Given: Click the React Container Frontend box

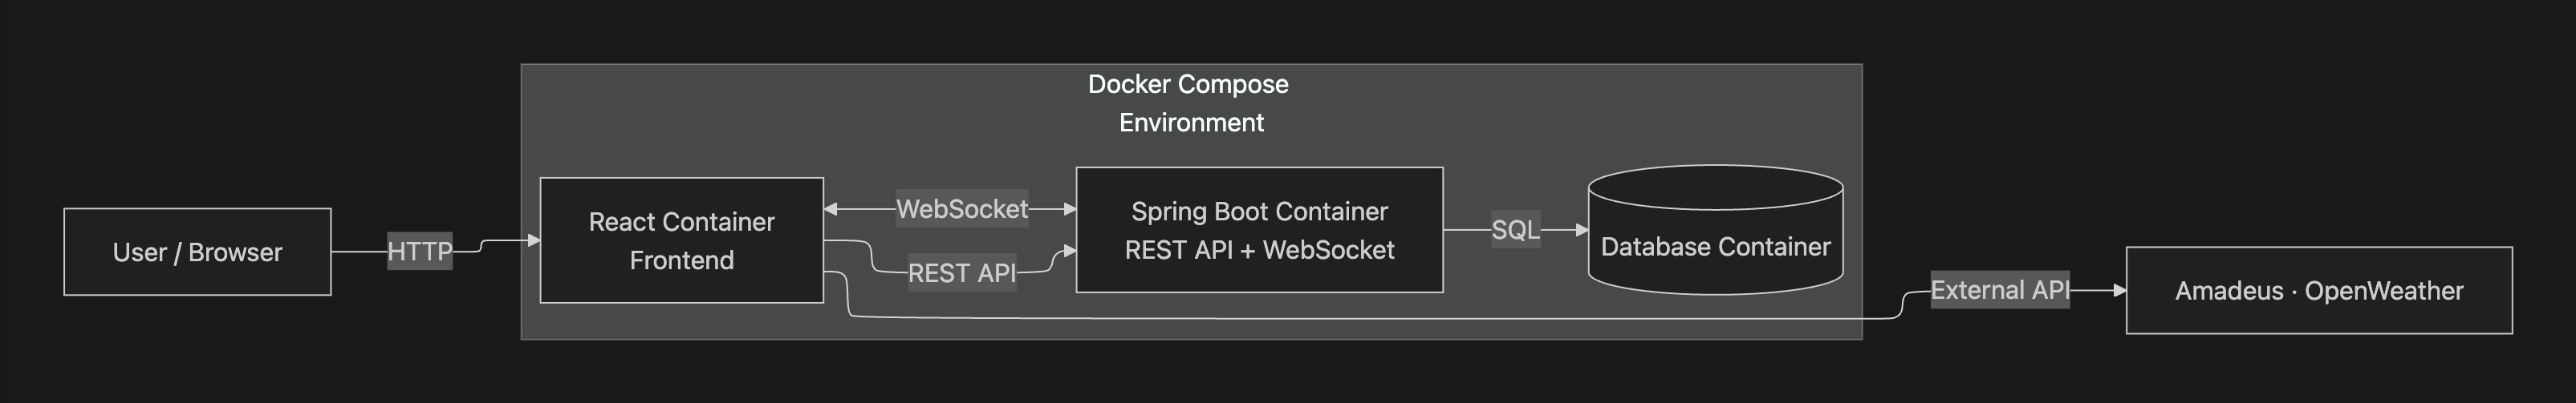Looking at the screenshot, I should (681, 240).
